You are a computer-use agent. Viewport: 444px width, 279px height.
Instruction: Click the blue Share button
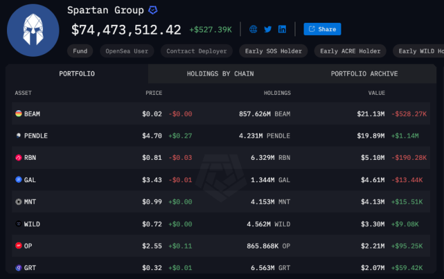(x=322, y=29)
